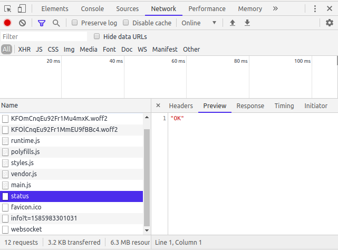Viewport: 338px width, 250px height.
Task: Filter requests by XHR
Action: tap(24, 50)
